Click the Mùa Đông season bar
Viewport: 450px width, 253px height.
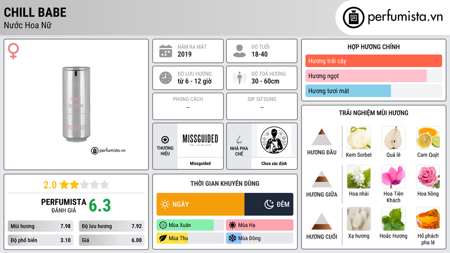(259, 238)
